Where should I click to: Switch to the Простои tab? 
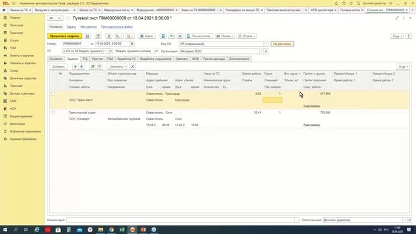point(97,59)
